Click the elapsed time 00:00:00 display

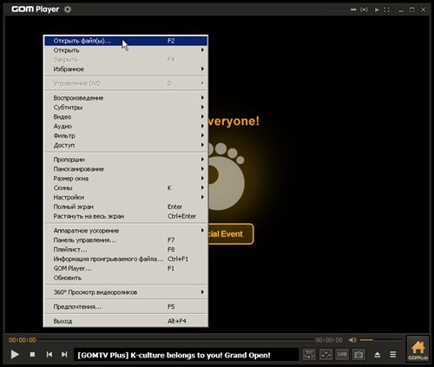pos(23,340)
